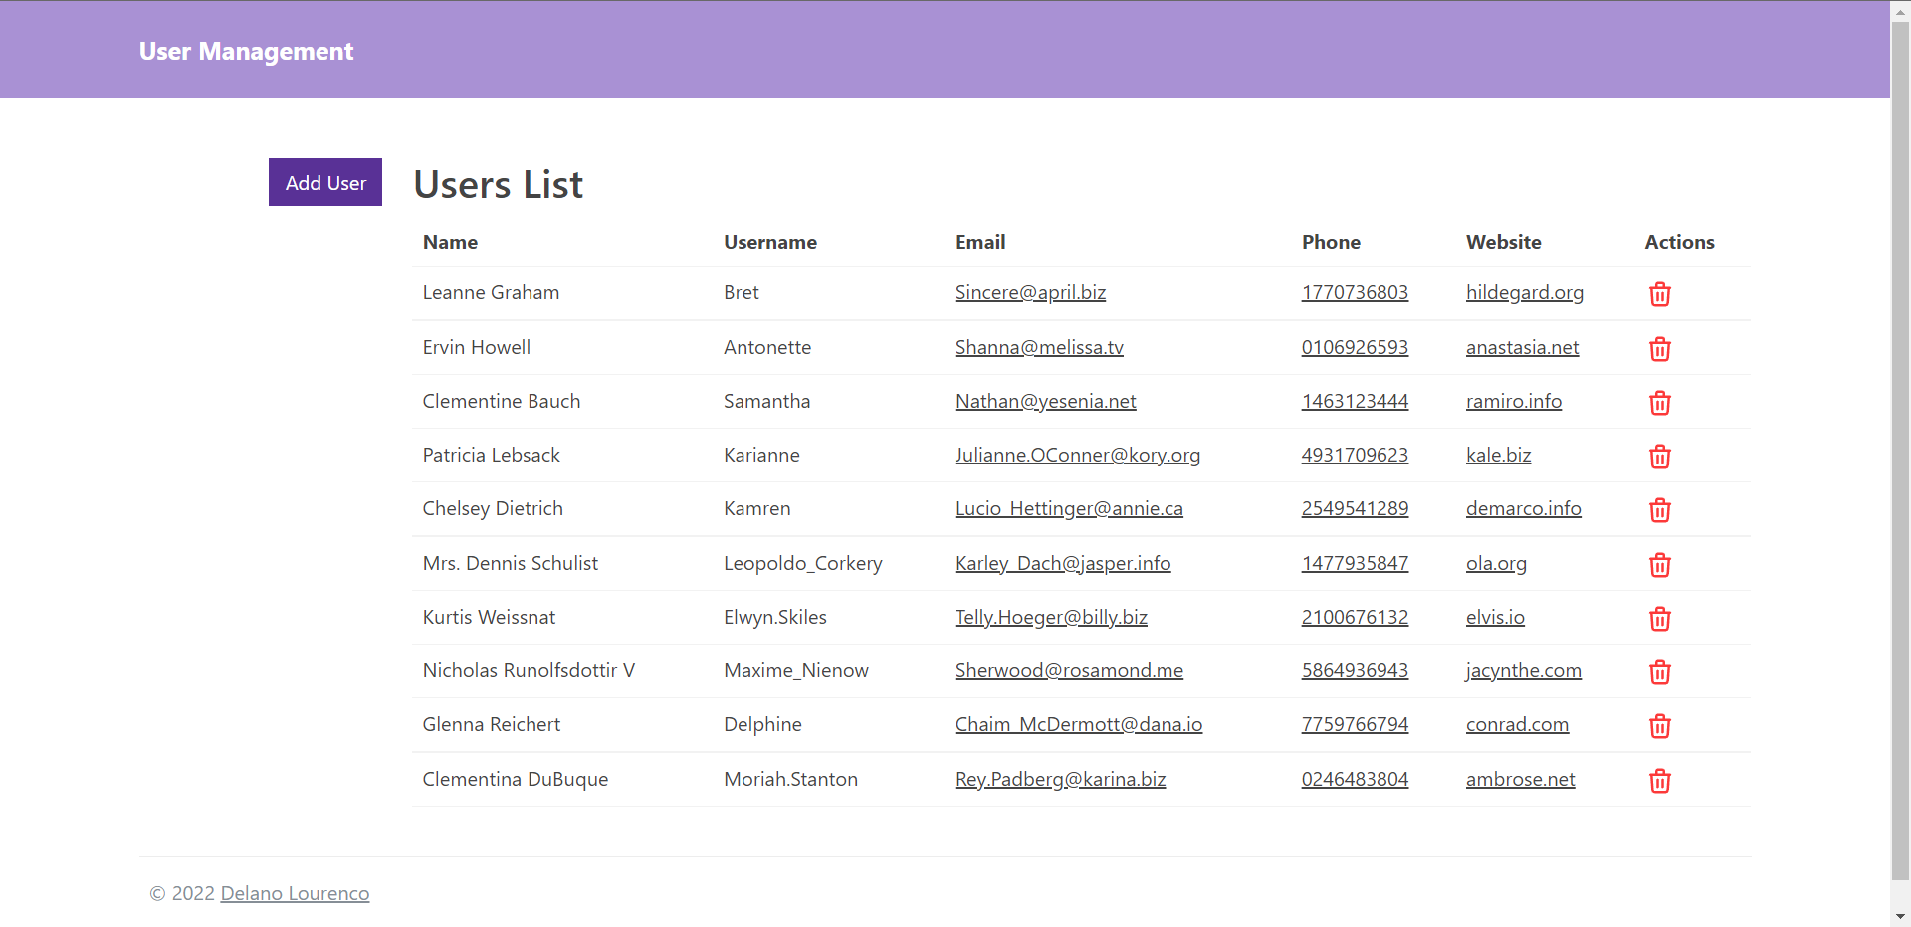Select the name Nicholas Runolfsdottir V
Screen dimensions: 1911x927
(529, 670)
